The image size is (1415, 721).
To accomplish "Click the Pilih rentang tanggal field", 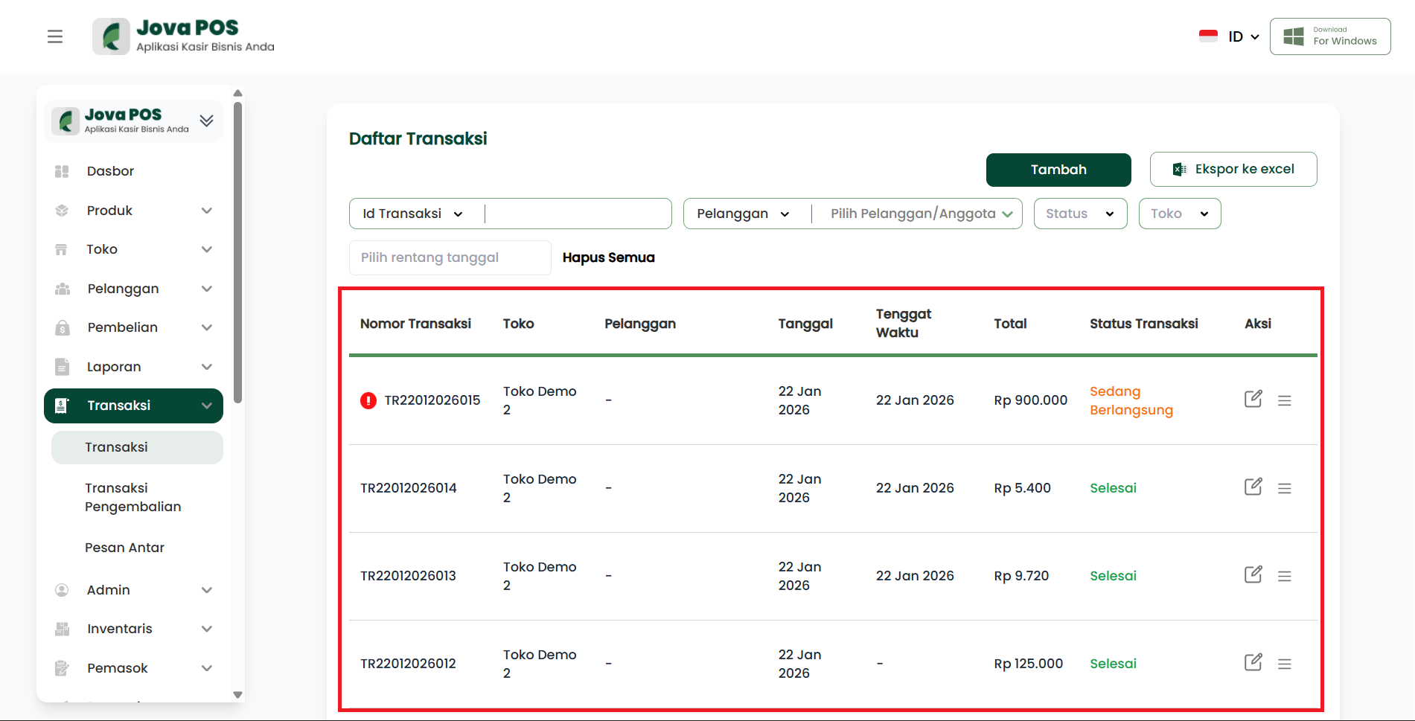I will click(x=450, y=257).
